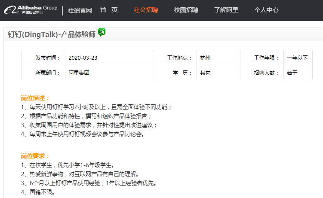
Task: Click the 工作地点 label cell
Action: (x=175, y=58)
